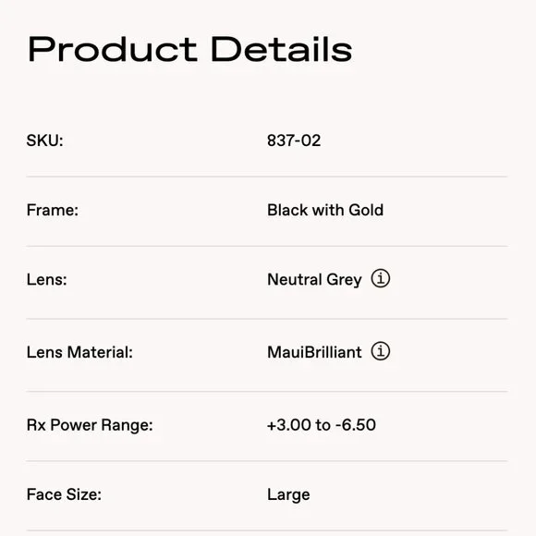The height and width of the screenshot is (536, 536).
Task: Open the Neutral Grey lens info icon
Action: click(381, 278)
